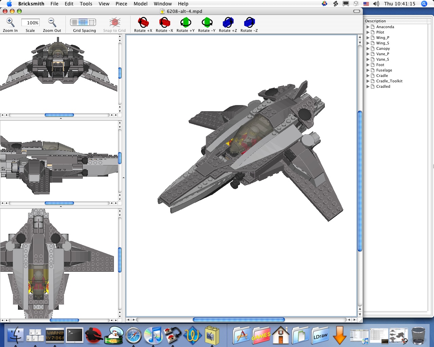The height and width of the screenshot is (347, 434).
Task: Select the Cradle_Toolkit entry
Action: (x=389, y=81)
